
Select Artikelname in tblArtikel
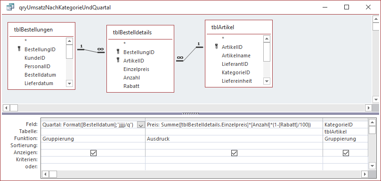click(236, 55)
